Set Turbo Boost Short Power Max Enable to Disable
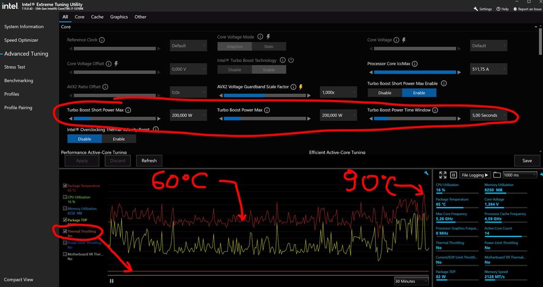Image resolution: width=543 pixels, height=287 pixels. tap(385, 93)
